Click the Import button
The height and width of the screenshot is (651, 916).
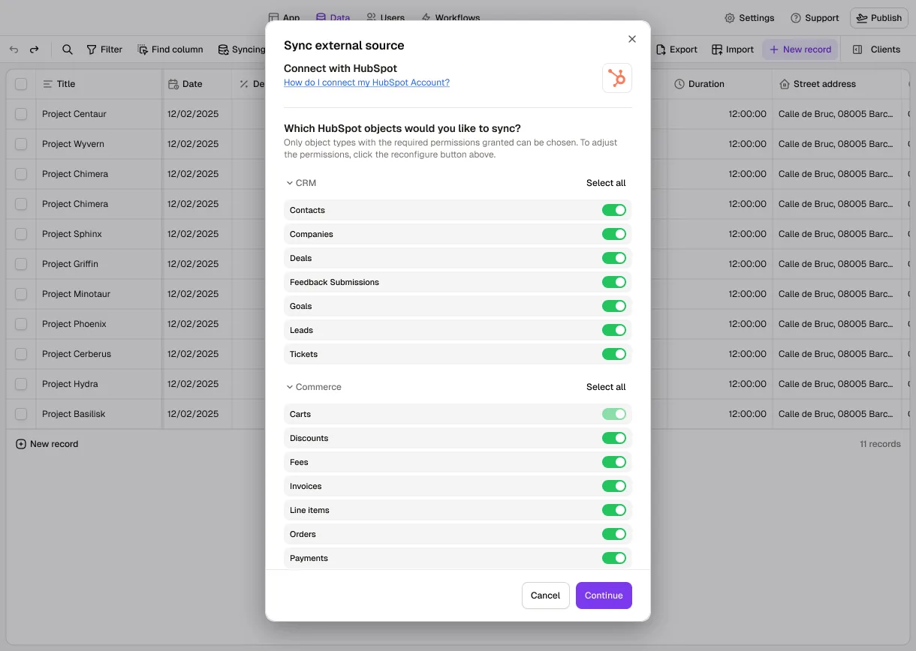tap(733, 49)
